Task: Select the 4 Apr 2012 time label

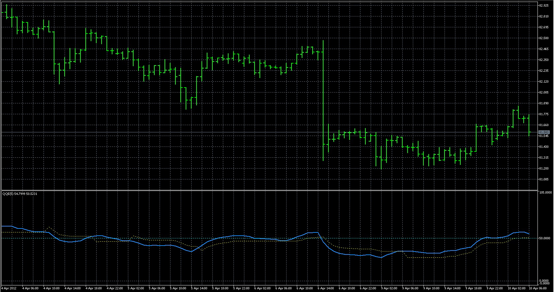Action: click(x=9, y=288)
